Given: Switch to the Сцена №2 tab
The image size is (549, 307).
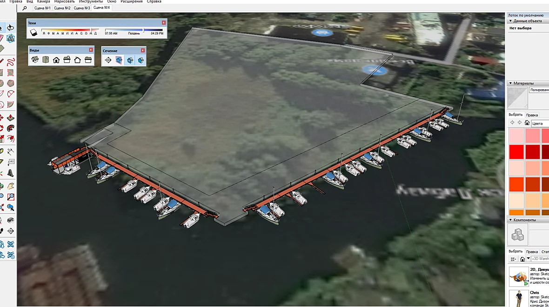Looking at the screenshot, I should click(62, 8).
